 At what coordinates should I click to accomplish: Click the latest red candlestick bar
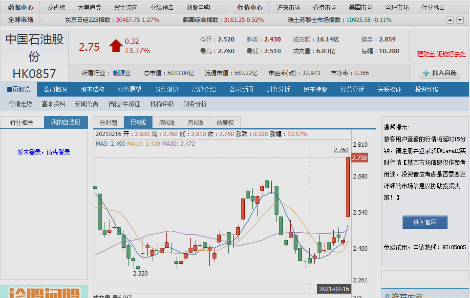pos(348,187)
